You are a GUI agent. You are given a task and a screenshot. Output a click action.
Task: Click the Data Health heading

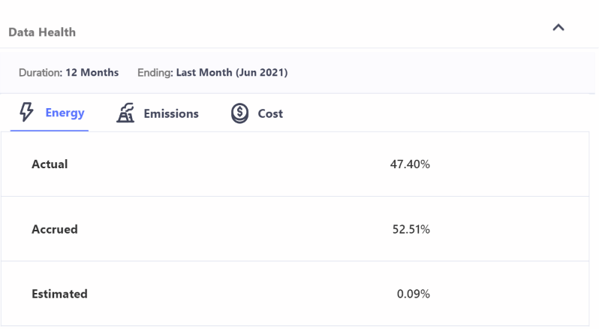click(42, 32)
